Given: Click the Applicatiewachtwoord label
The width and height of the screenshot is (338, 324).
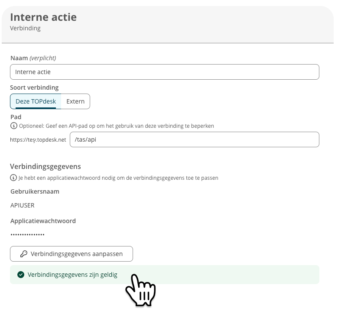Looking at the screenshot, I should [x=43, y=221].
